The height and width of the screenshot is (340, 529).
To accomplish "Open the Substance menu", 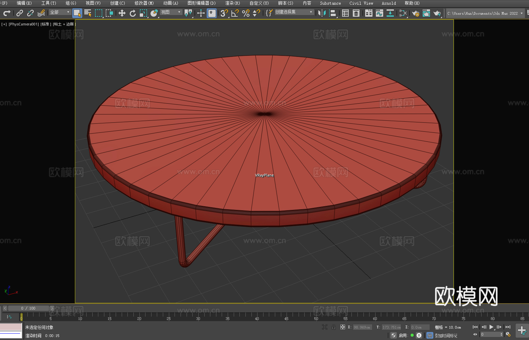I will (x=330, y=3).
